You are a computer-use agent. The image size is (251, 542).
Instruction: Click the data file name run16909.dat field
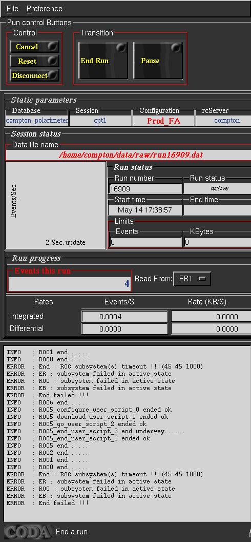coord(129,155)
